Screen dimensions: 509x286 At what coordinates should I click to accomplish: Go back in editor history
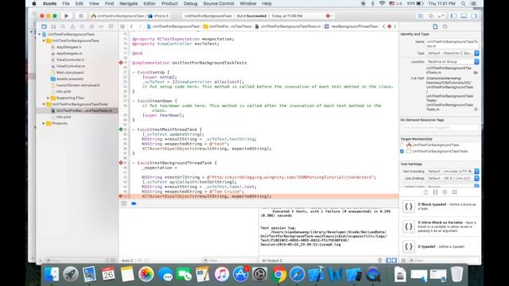(131, 26)
